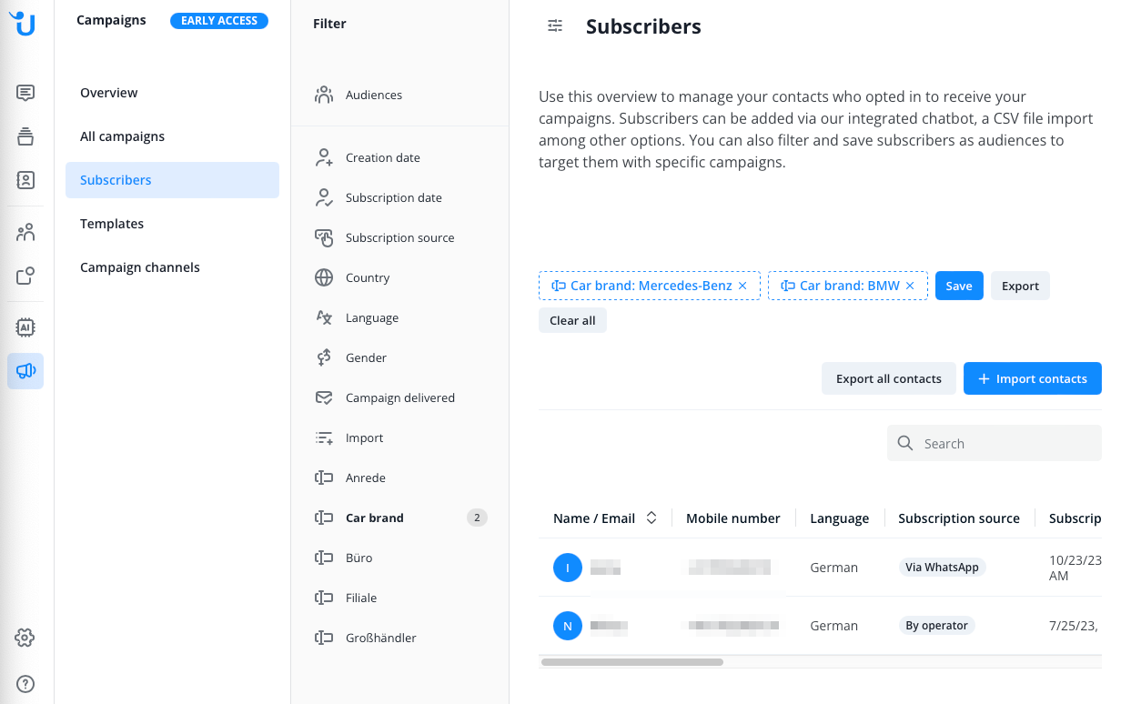Remove the Car brand: BMW filter chip
This screenshot has height=704, width=1121.
tap(910, 286)
